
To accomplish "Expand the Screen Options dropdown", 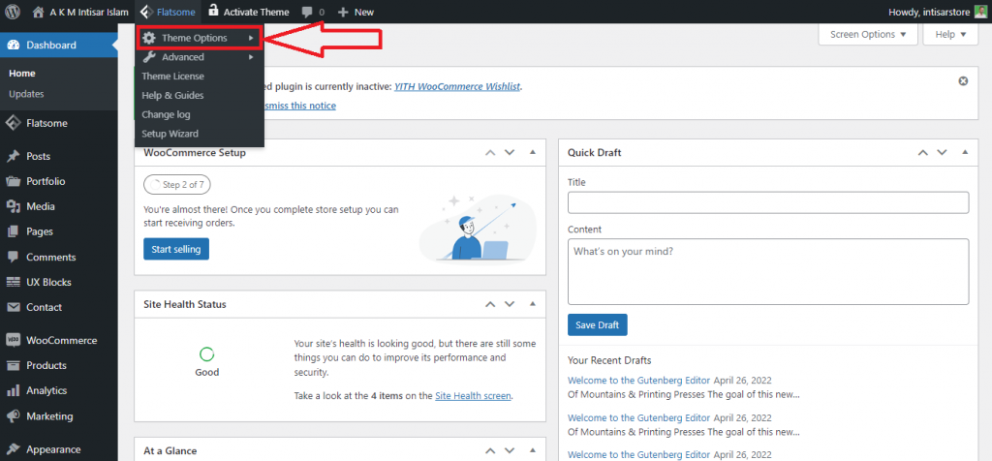I will (x=868, y=34).
